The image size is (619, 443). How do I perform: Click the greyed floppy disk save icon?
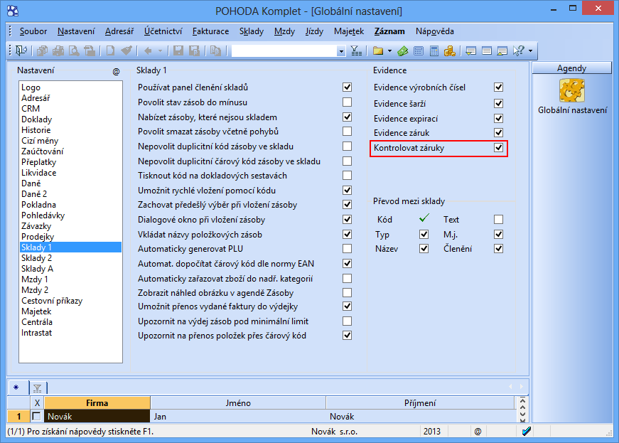(x=178, y=50)
